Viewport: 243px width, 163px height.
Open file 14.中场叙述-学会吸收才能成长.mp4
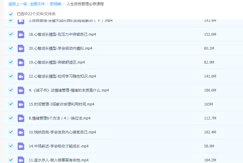tap(58, 146)
